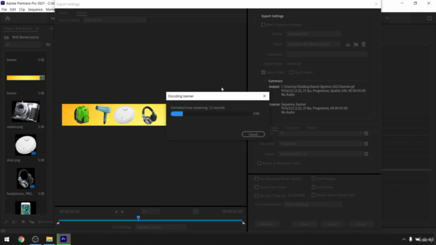The image size is (436, 245).
Task: Cancel the Encoding banner progress dialog
Action: pos(253,135)
